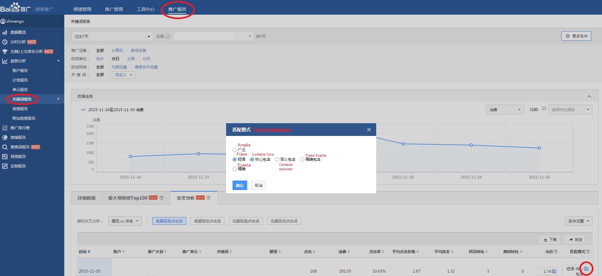Open the comparison date range dropdown
The image size is (602, 276).
coord(213,36)
